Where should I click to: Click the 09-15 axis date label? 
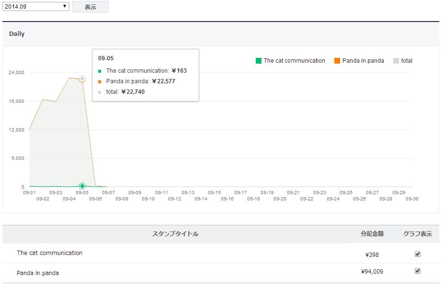click(214, 192)
